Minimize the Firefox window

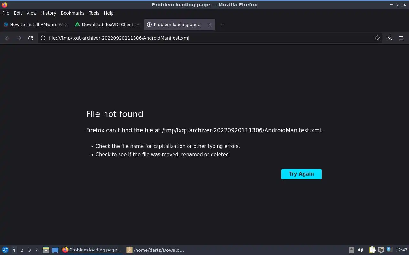tap(391, 5)
